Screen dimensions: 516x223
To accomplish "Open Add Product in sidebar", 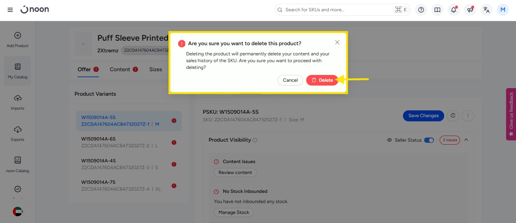I will 17,40.
